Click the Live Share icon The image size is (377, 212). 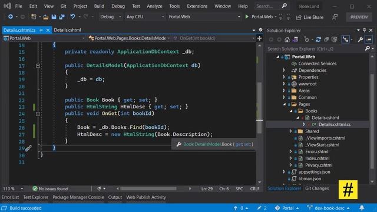click(x=299, y=17)
